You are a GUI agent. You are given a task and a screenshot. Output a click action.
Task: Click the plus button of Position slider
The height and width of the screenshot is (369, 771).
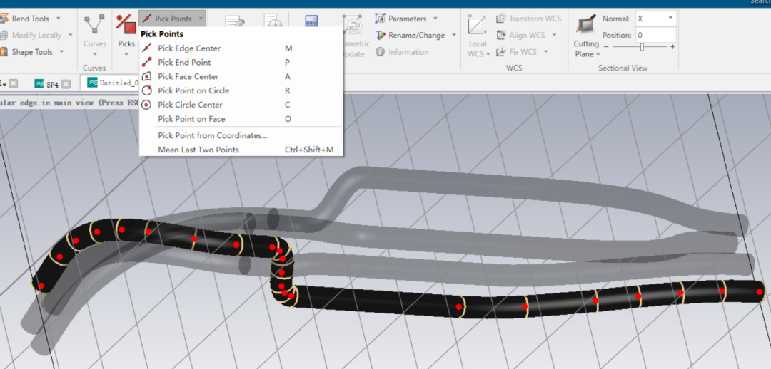click(672, 46)
